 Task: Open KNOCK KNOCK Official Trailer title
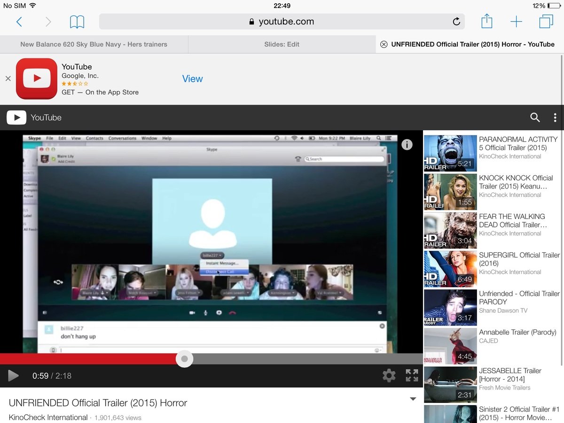516,182
